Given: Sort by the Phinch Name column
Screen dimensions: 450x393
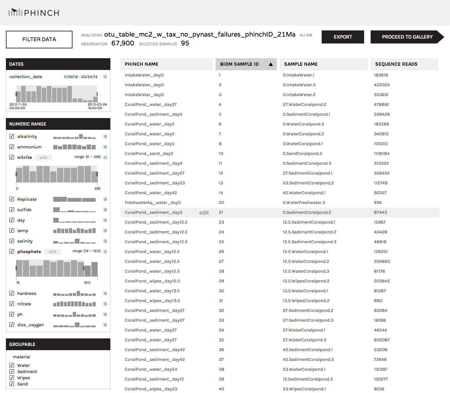Looking at the screenshot, I should click(167, 64).
